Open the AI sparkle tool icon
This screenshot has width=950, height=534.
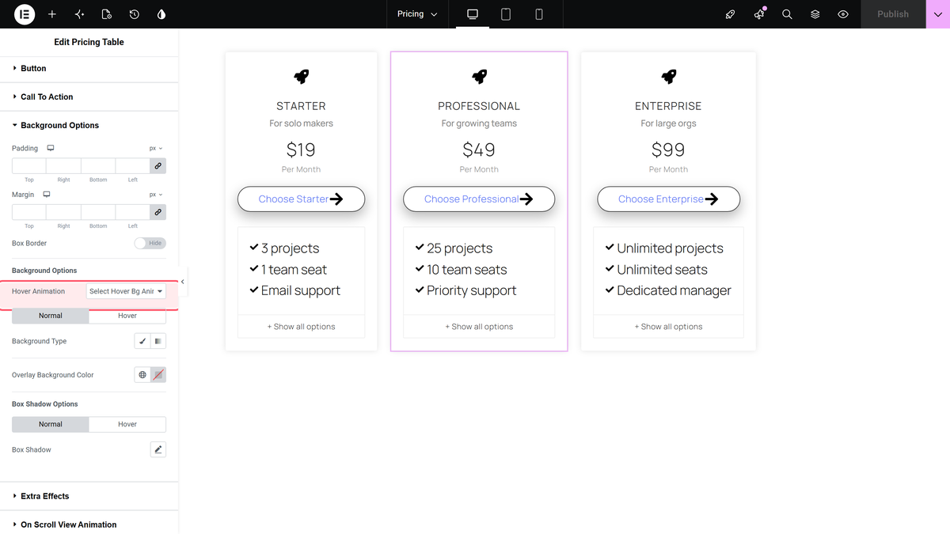coord(79,14)
